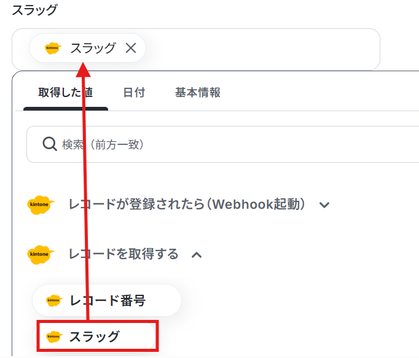Remove the スラッグ chip via X icon
419x358 pixels.
[x=131, y=48]
